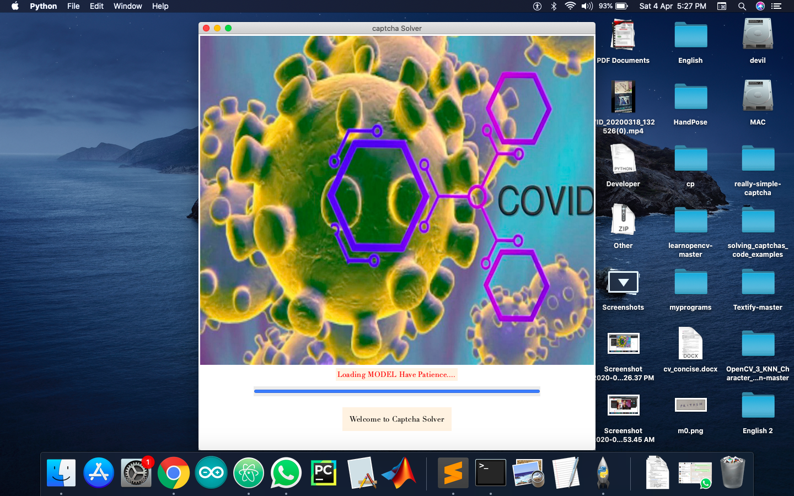Image resolution: width=794 pixels, height=496 pixels.
Task: Select the learnopencv-master folder
Action: 690,231
